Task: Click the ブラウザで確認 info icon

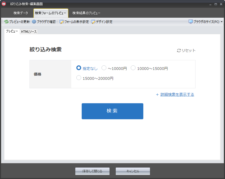Action: tap(34, 22)
